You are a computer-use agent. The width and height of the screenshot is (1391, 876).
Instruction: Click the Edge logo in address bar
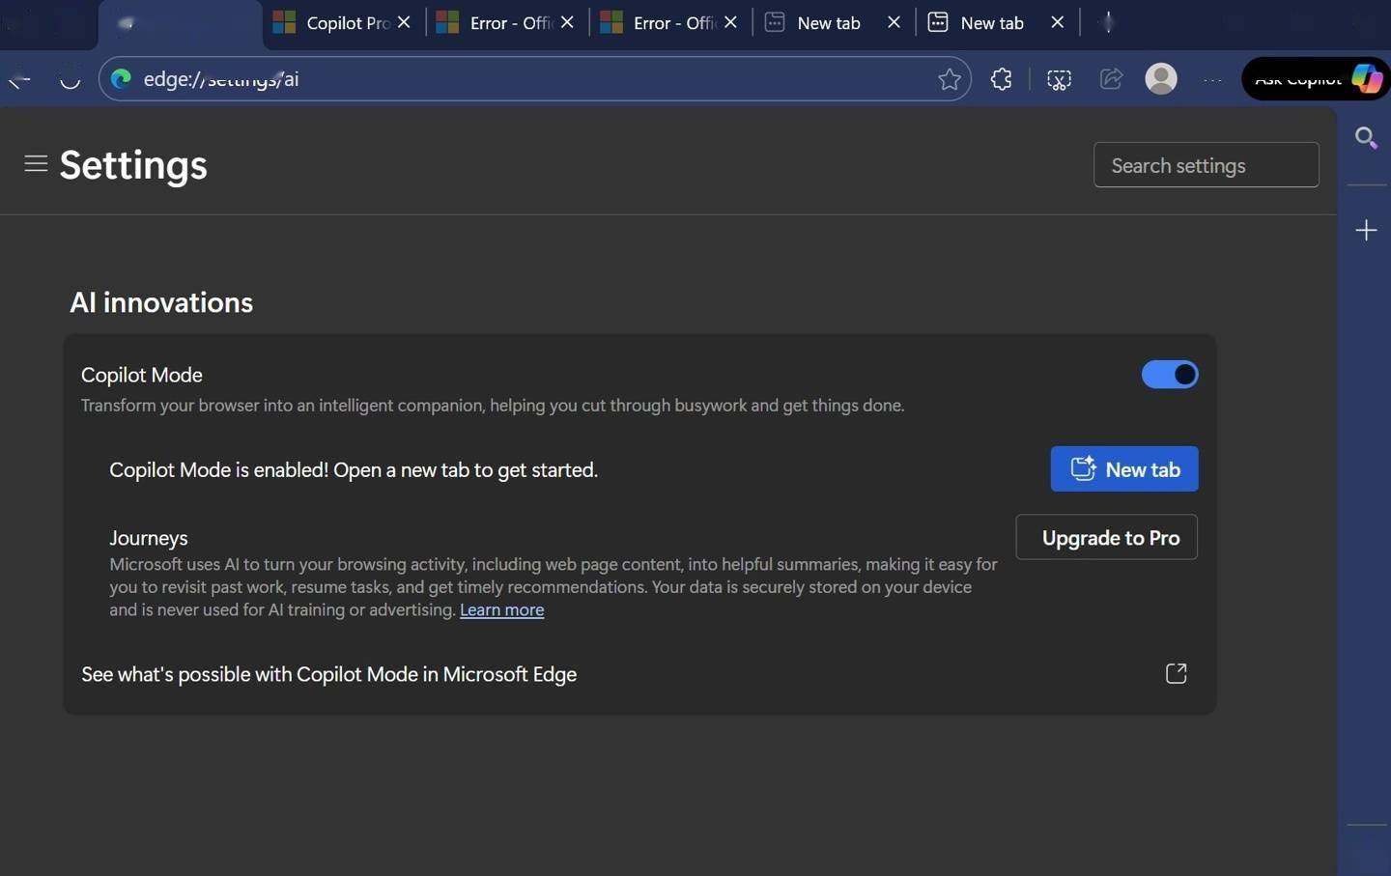[x=121, y=79]
